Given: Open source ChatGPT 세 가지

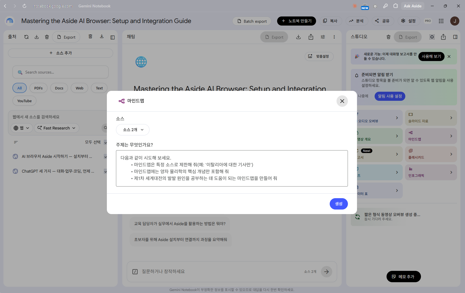Looking at the screenshot, I should [x=58, y=171].
